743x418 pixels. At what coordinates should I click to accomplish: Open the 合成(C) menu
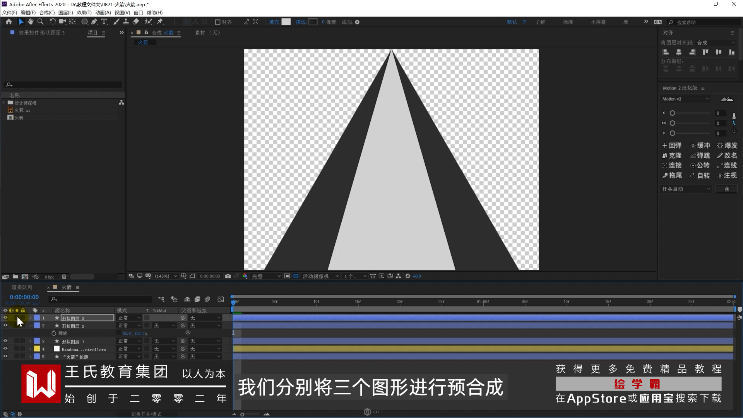click(47, 12)
